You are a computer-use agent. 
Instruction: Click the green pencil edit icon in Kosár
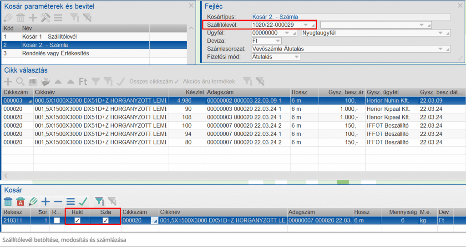33,201
